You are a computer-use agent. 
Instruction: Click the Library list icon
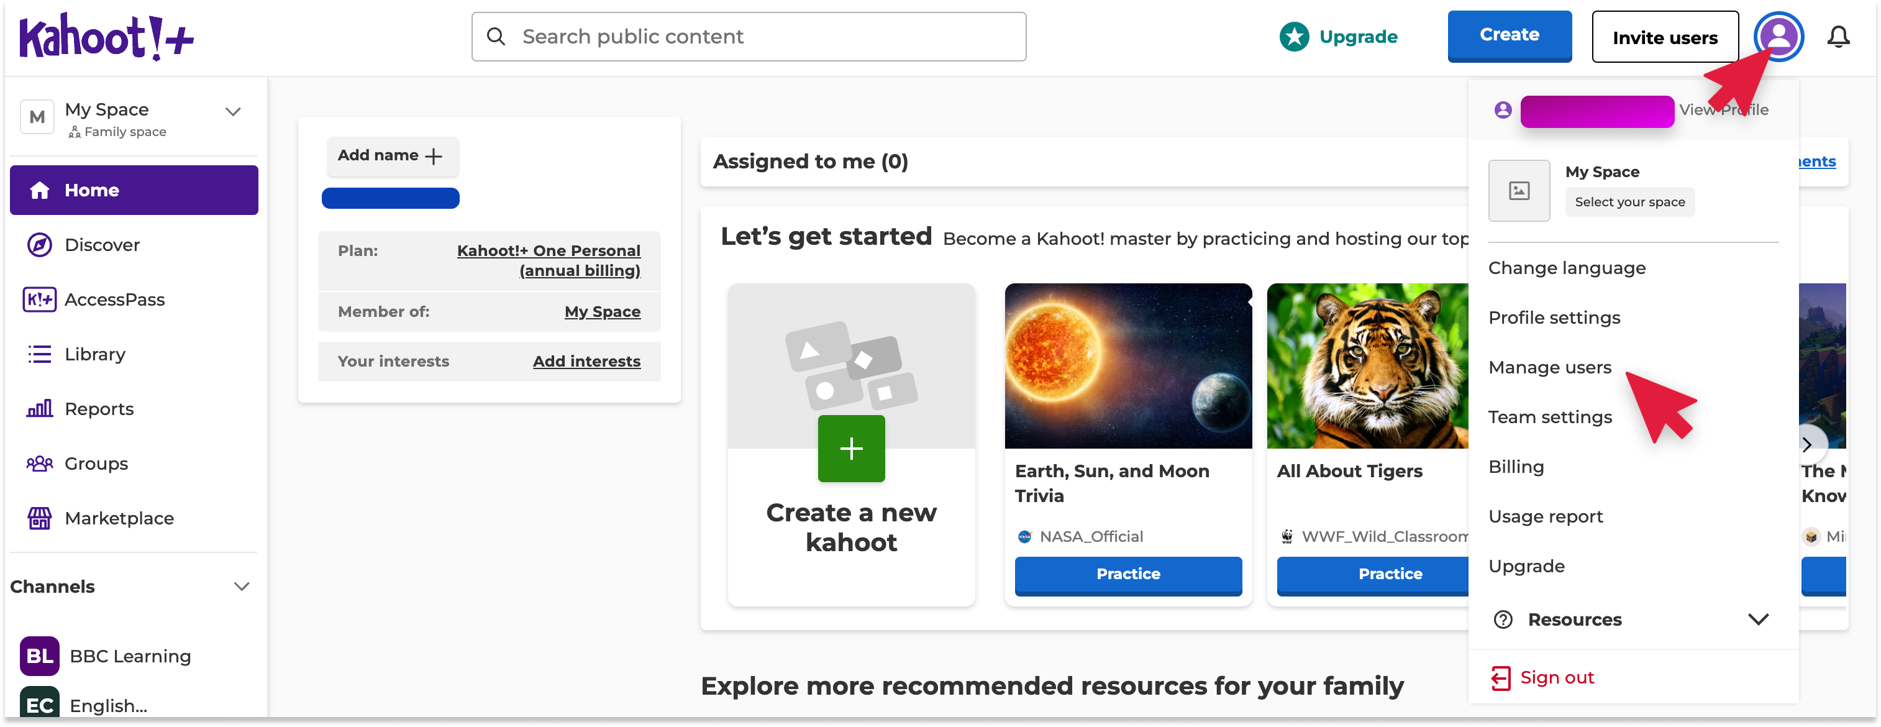(x=39, y=354)
